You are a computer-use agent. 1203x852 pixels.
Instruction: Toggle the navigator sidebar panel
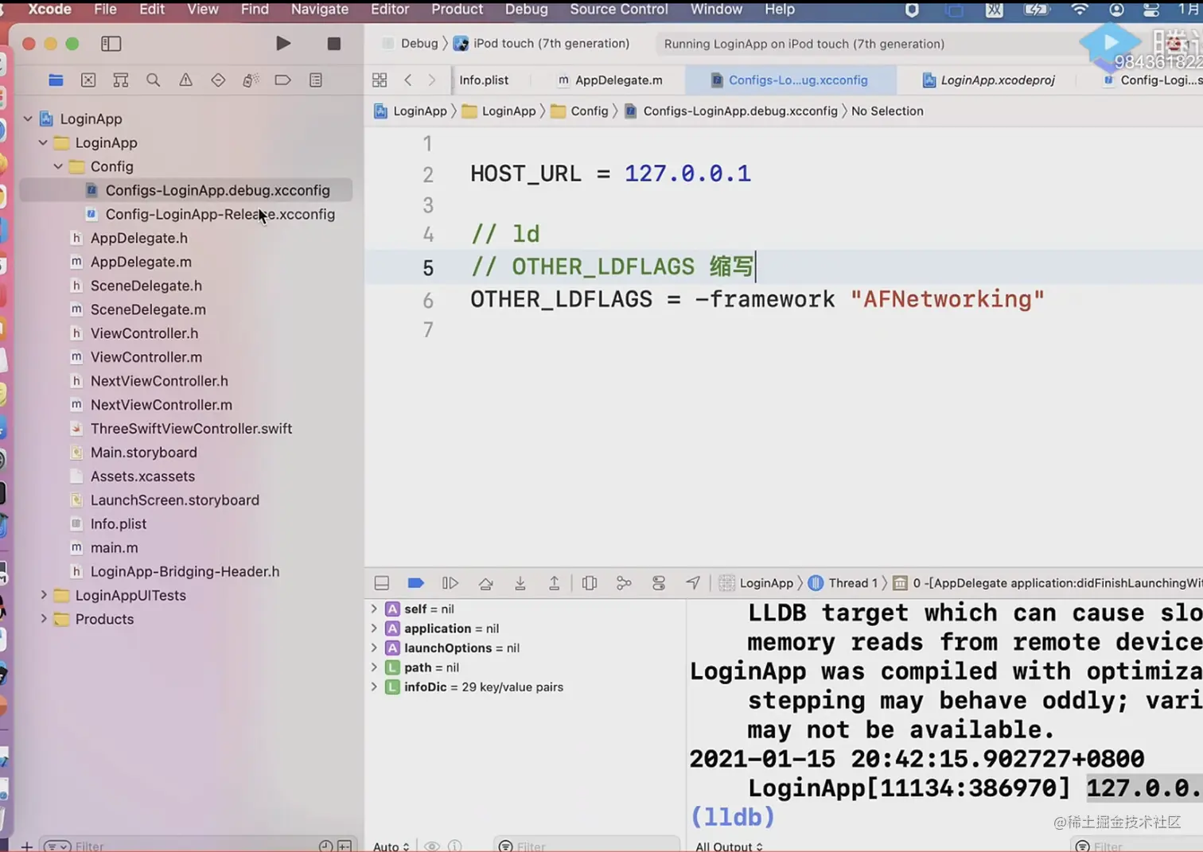(111, 44)
